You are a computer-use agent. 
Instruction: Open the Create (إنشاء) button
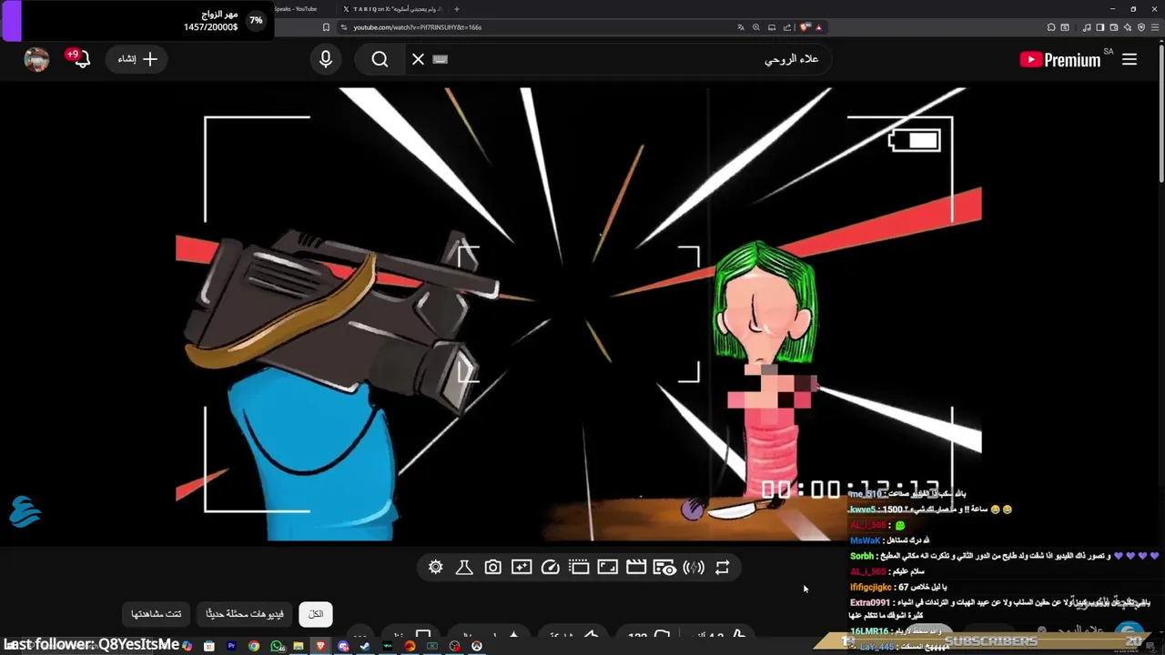[x=137, y=59]
